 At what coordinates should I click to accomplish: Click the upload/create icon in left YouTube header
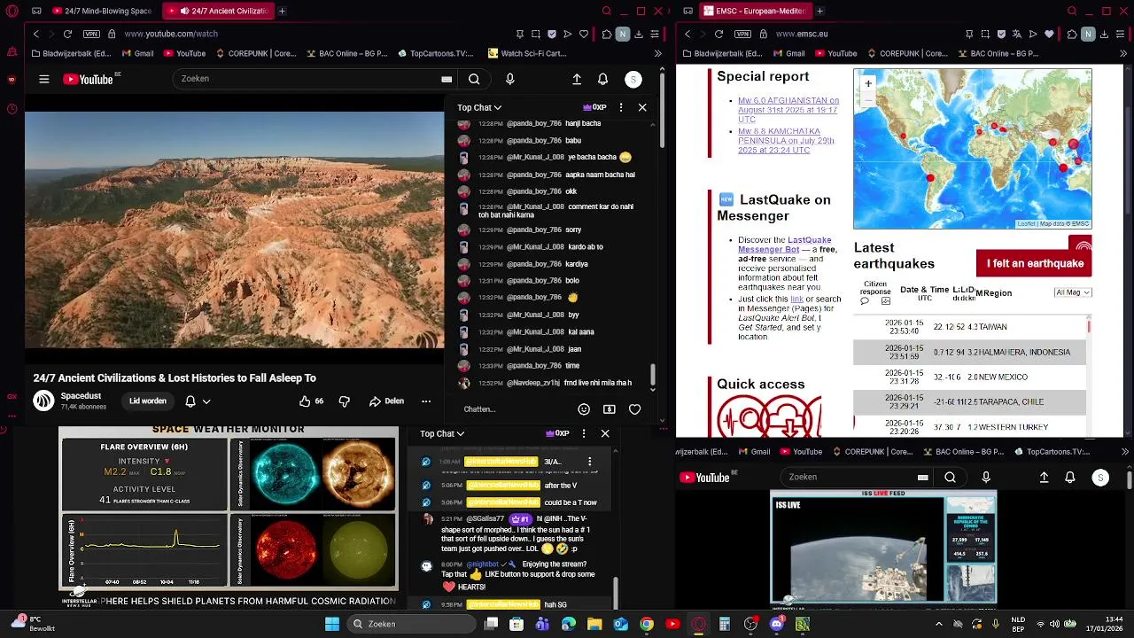(577, 79)
